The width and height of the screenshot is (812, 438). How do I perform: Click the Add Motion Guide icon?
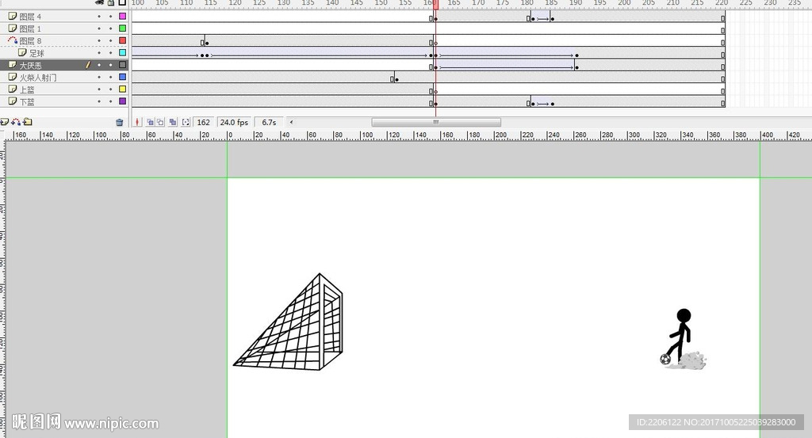16,122
